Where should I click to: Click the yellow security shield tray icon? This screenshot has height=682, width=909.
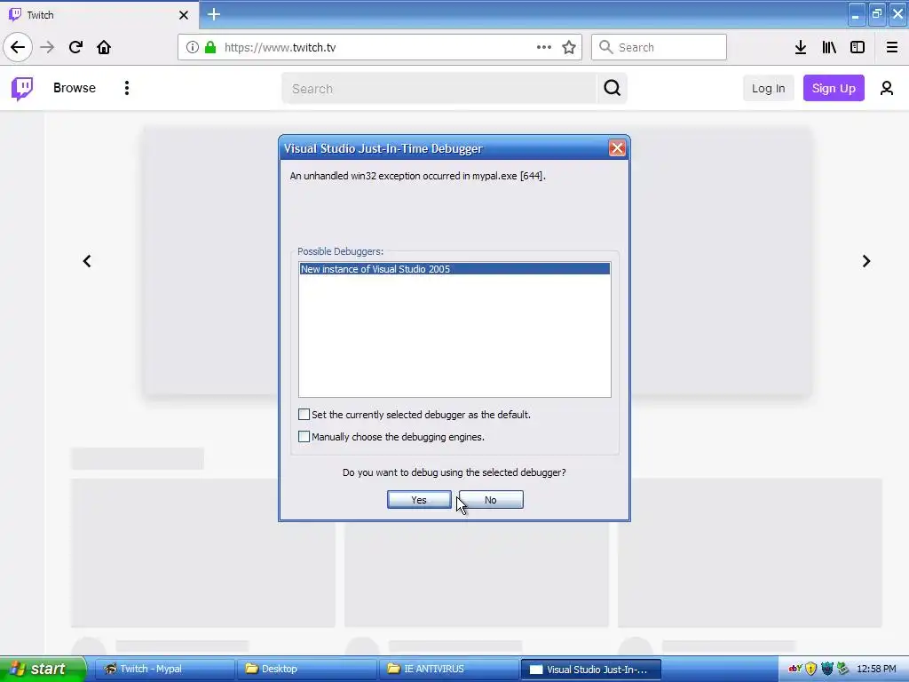click(x=811, y=669)
